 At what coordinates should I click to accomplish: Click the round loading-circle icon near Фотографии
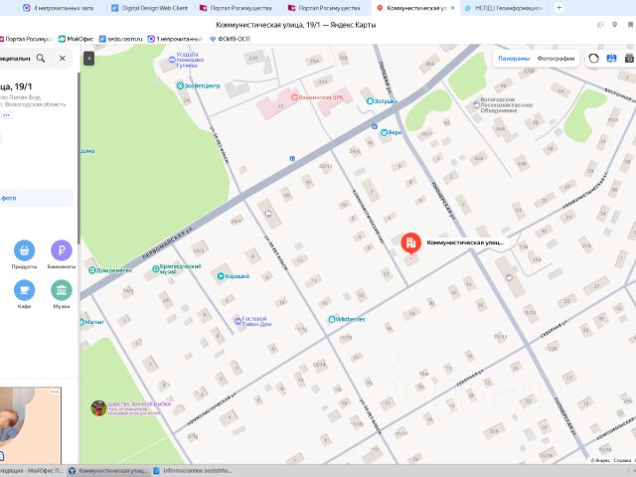[x=593, y=58]
